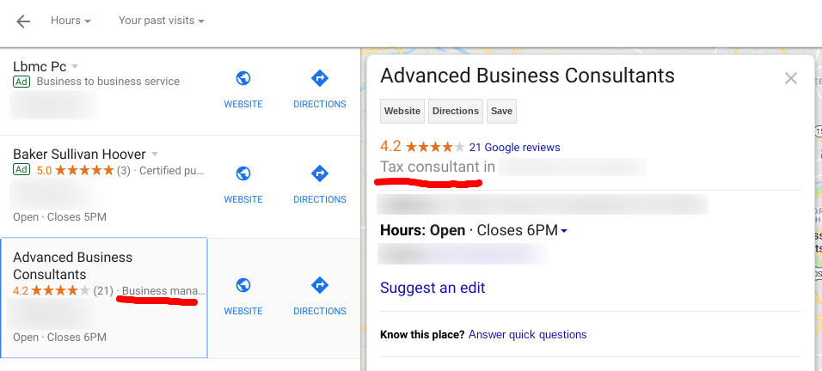822x371 pixels.
Task: Select the Advanced Business Consultants listing title
Action: pyautogui.click(x=73, y=265)
